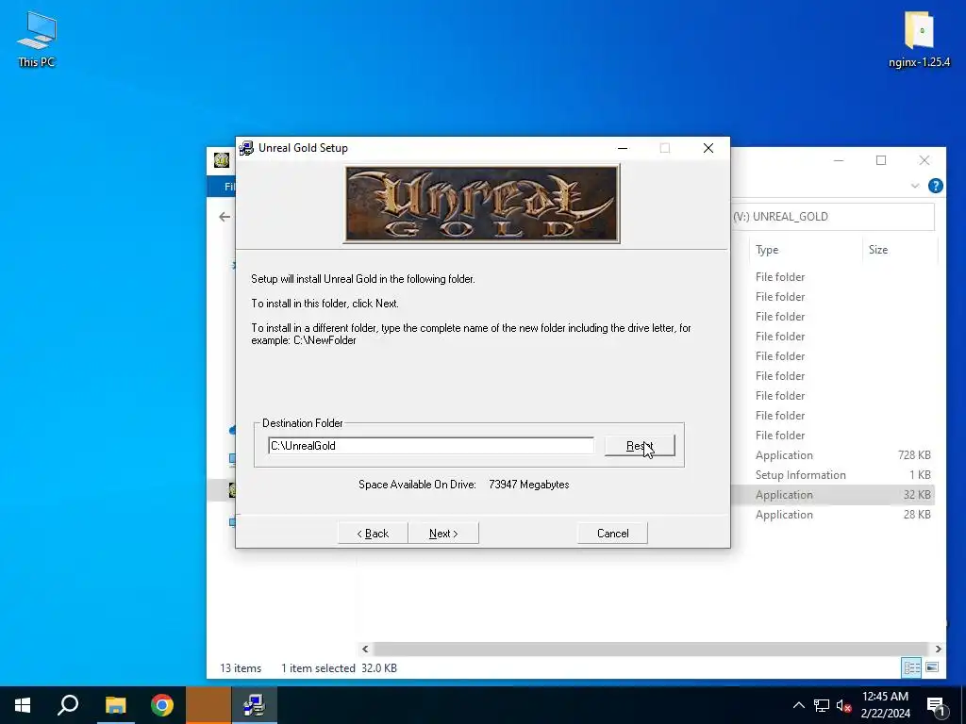Viewport: 966px width, 724px height.
Task: Open the Windows Start menu
Action: (23, 705)
